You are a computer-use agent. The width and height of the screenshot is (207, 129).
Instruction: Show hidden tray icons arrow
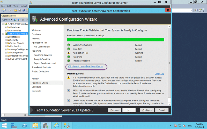(x=171, y=126)
